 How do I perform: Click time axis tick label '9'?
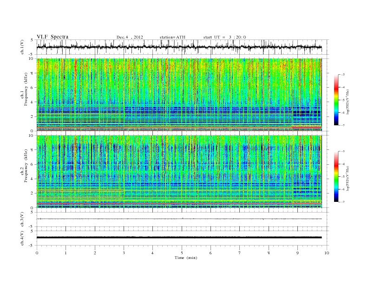[x=297, y=253]
